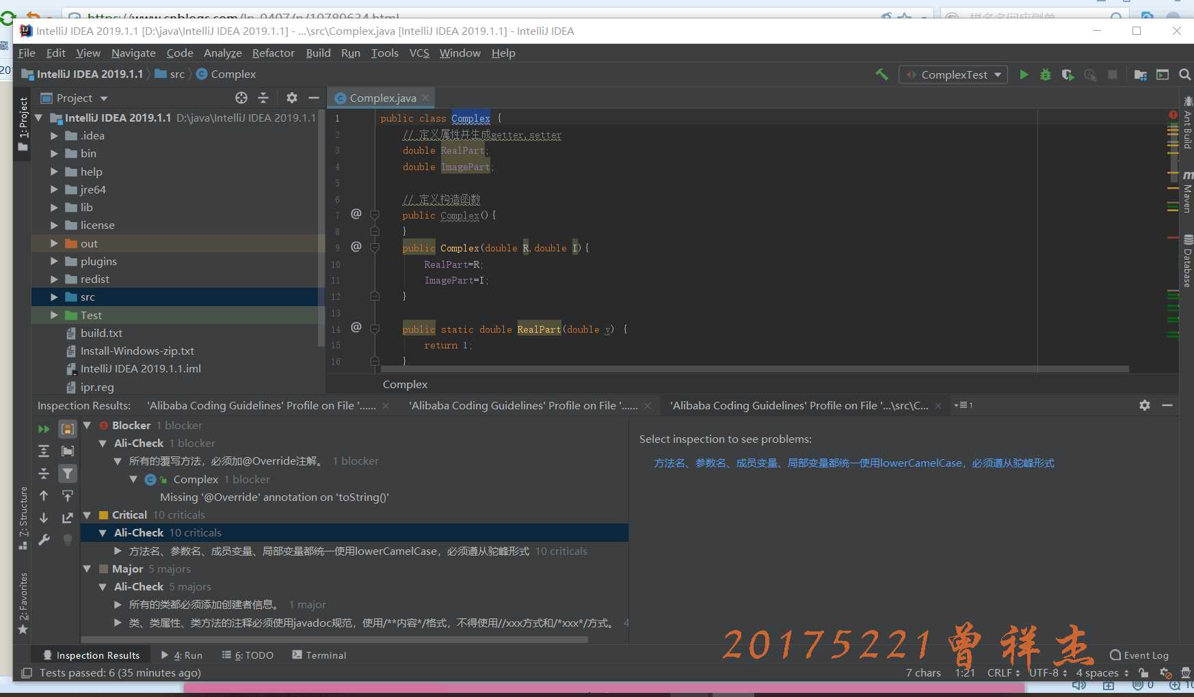This screenshot has height=697, width=1194.
Task: Collapse the Major severity group
Action: coord(88,569)
